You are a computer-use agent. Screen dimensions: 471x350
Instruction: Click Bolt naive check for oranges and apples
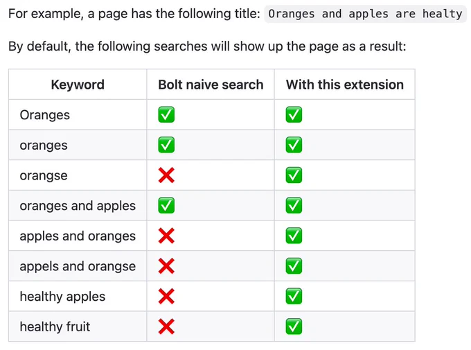tap(166, 205)
